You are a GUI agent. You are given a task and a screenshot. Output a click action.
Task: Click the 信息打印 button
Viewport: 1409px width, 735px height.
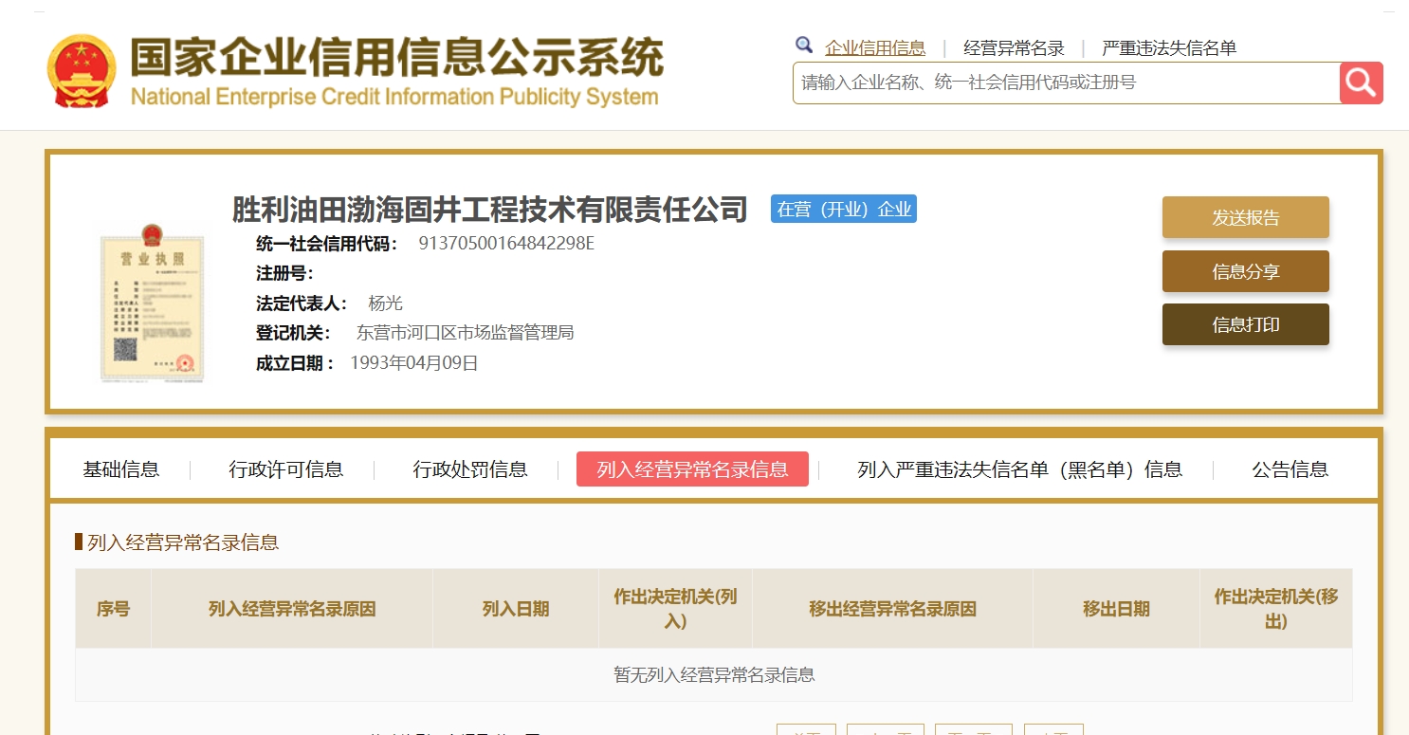pos(1246,324)
